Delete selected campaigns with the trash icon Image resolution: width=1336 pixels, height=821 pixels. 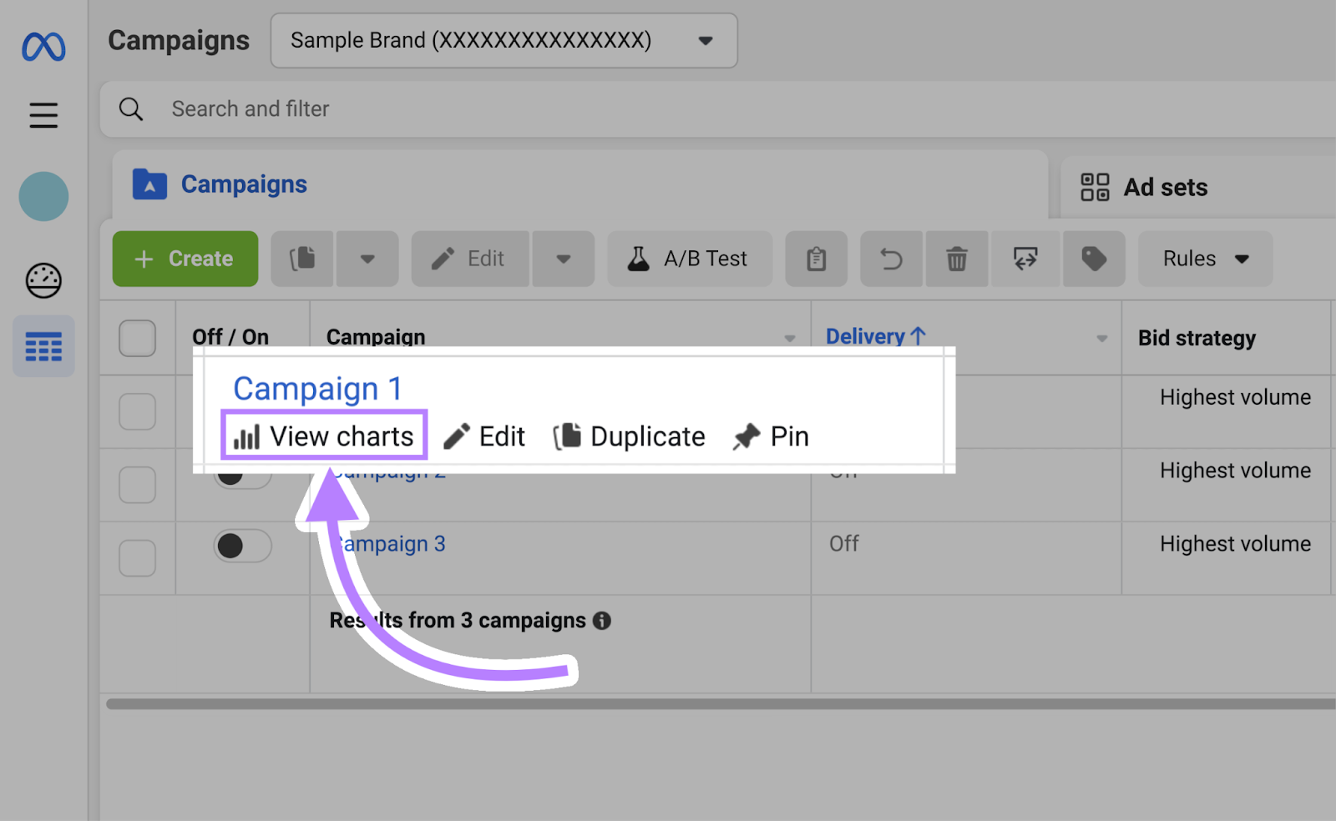(x=956, y=259)
